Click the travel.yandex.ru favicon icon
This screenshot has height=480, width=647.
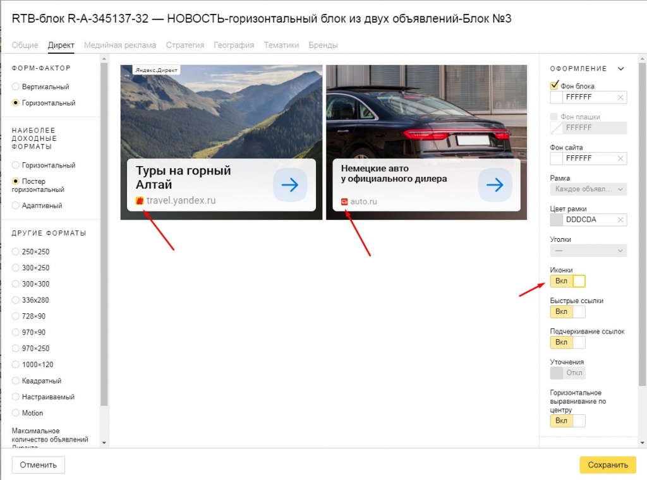[140, 201]
